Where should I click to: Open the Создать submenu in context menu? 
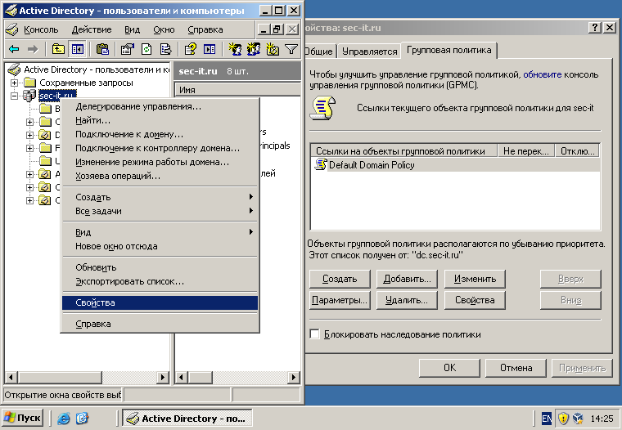(160, 197)
